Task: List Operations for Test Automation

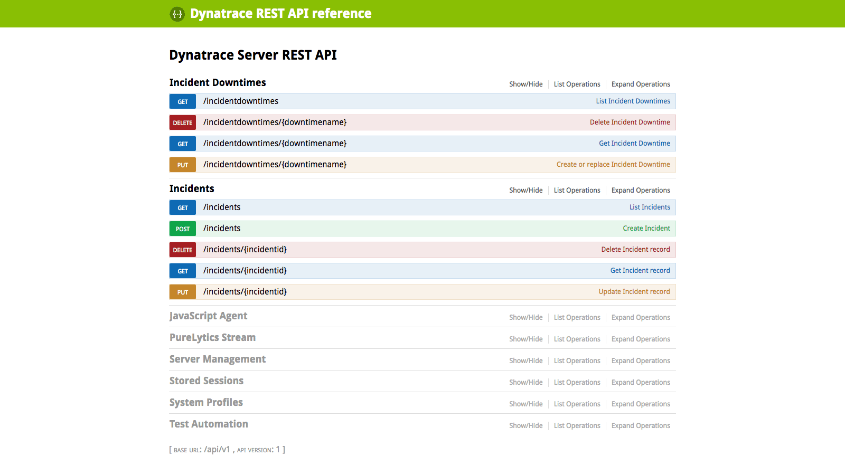Action: [x=577, y=426]
